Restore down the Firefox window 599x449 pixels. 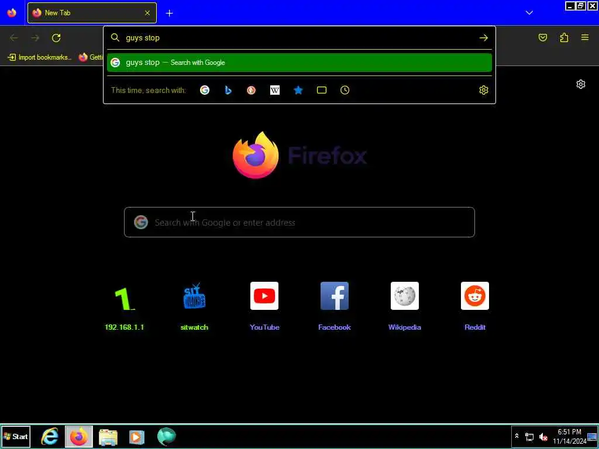(x=581, y=6)
